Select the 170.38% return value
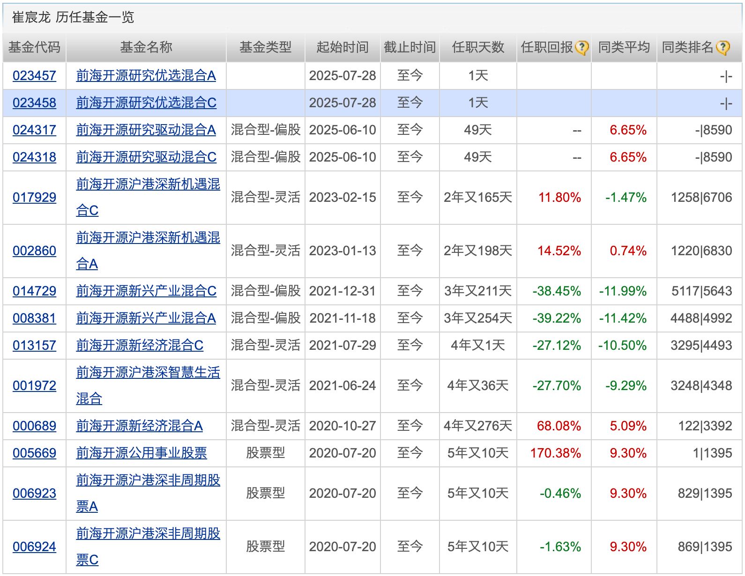 555,453
